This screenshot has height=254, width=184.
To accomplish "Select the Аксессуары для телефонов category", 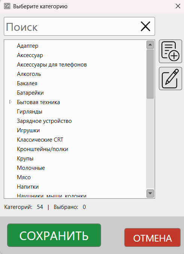I will click(52, 65).
